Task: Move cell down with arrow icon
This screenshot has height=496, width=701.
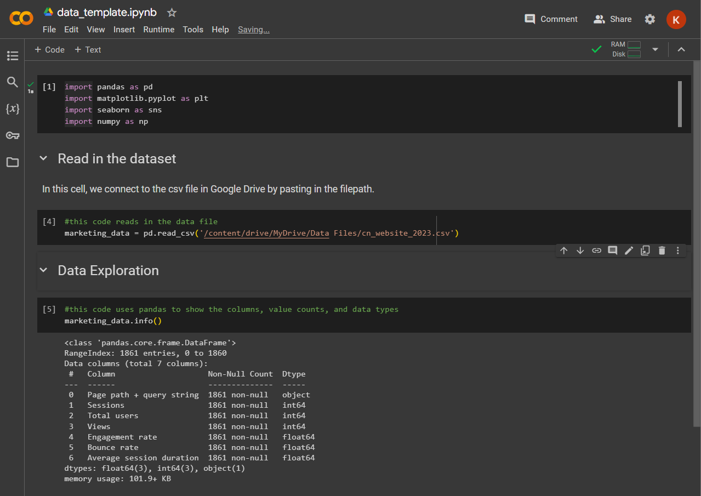Action: point(580,250)
